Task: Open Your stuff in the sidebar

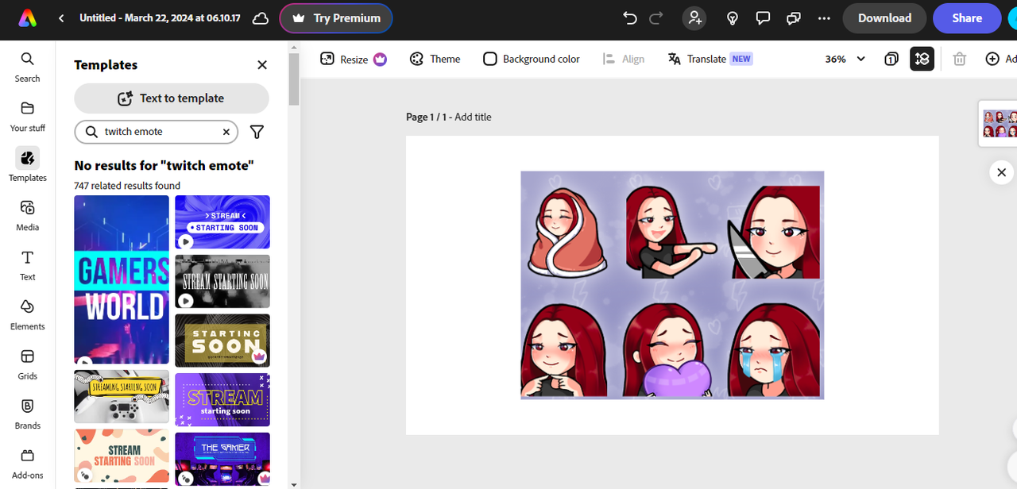Action: pos(27,116)
